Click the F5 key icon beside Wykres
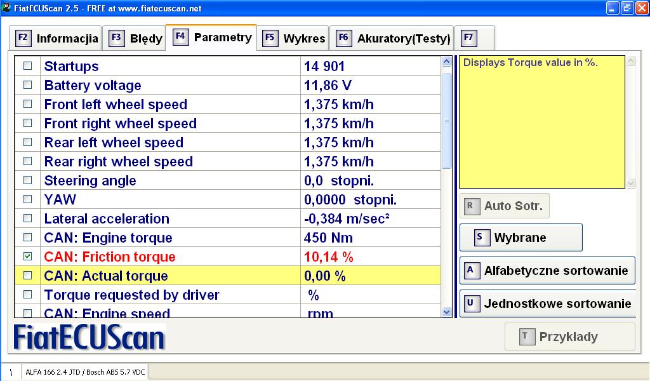 [x=270, y=38]
